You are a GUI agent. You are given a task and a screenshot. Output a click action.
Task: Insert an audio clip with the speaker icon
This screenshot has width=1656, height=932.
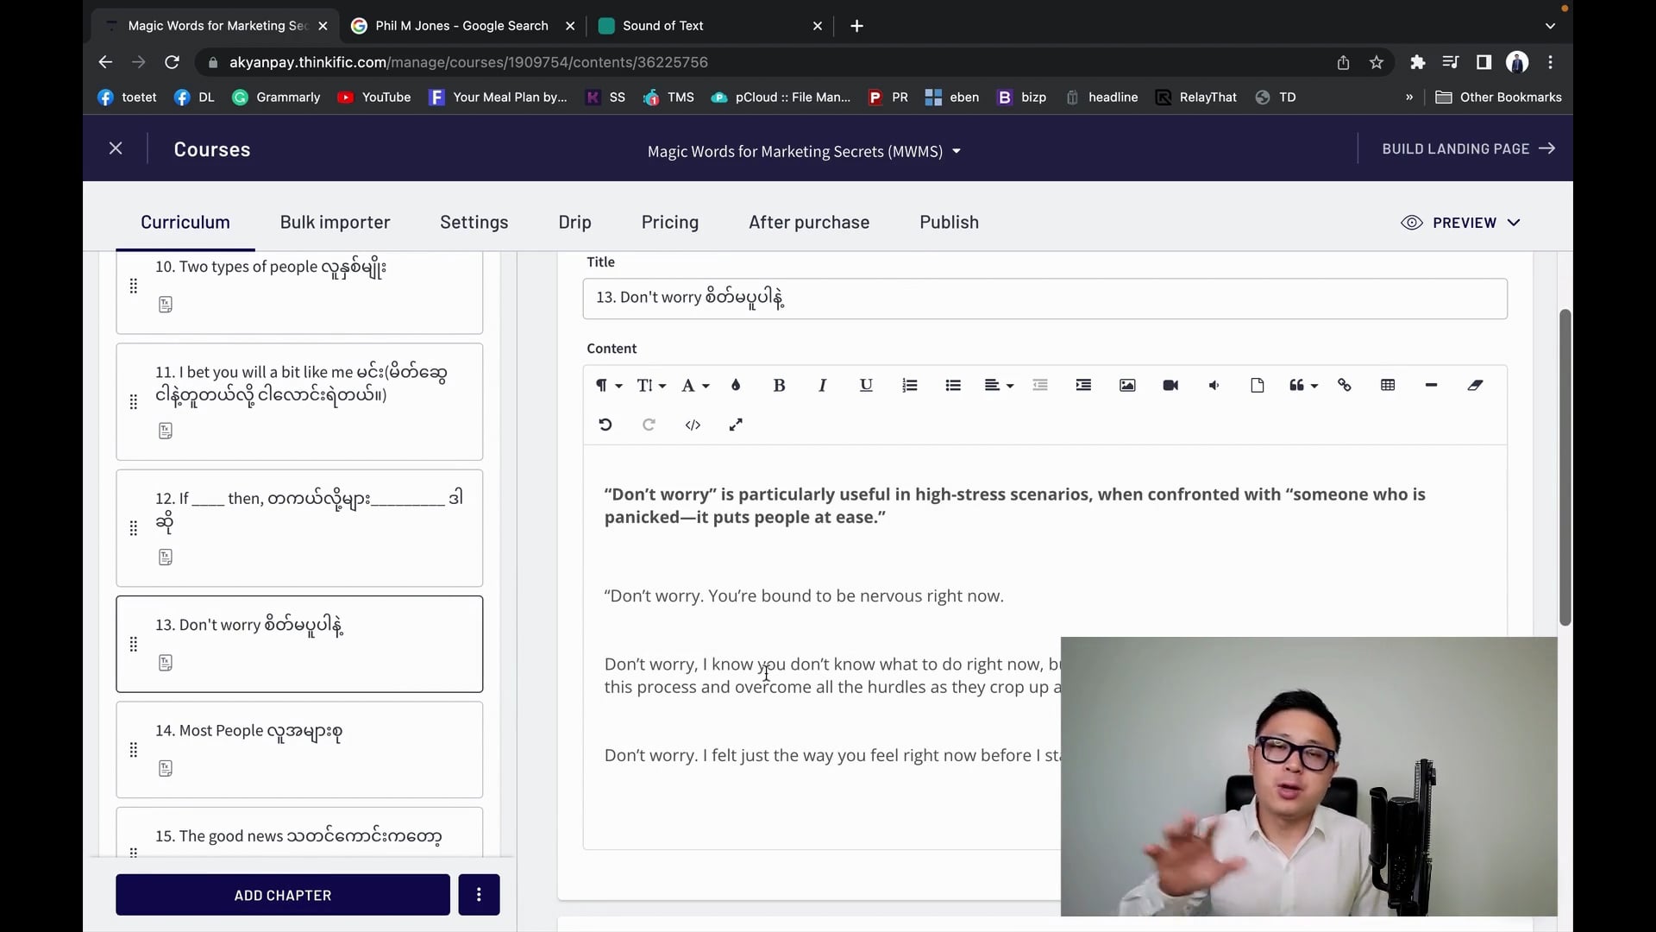1214,386
